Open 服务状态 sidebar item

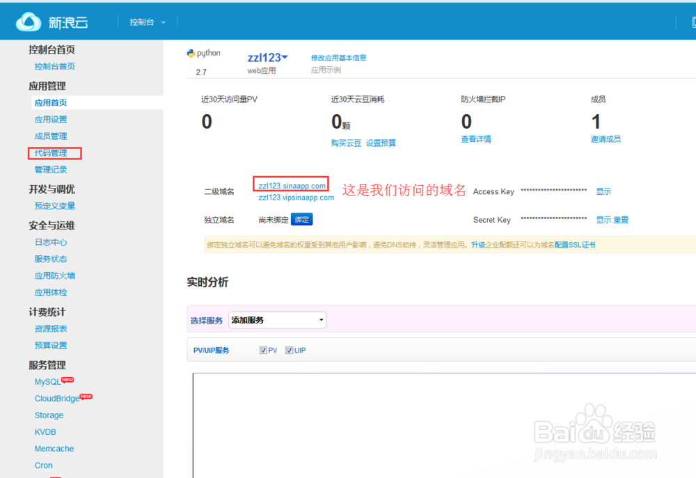51,260
